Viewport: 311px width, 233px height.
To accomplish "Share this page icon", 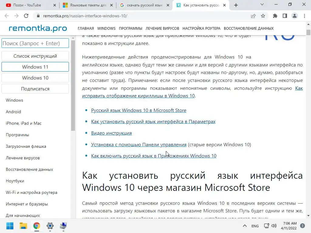I will 253,16.
